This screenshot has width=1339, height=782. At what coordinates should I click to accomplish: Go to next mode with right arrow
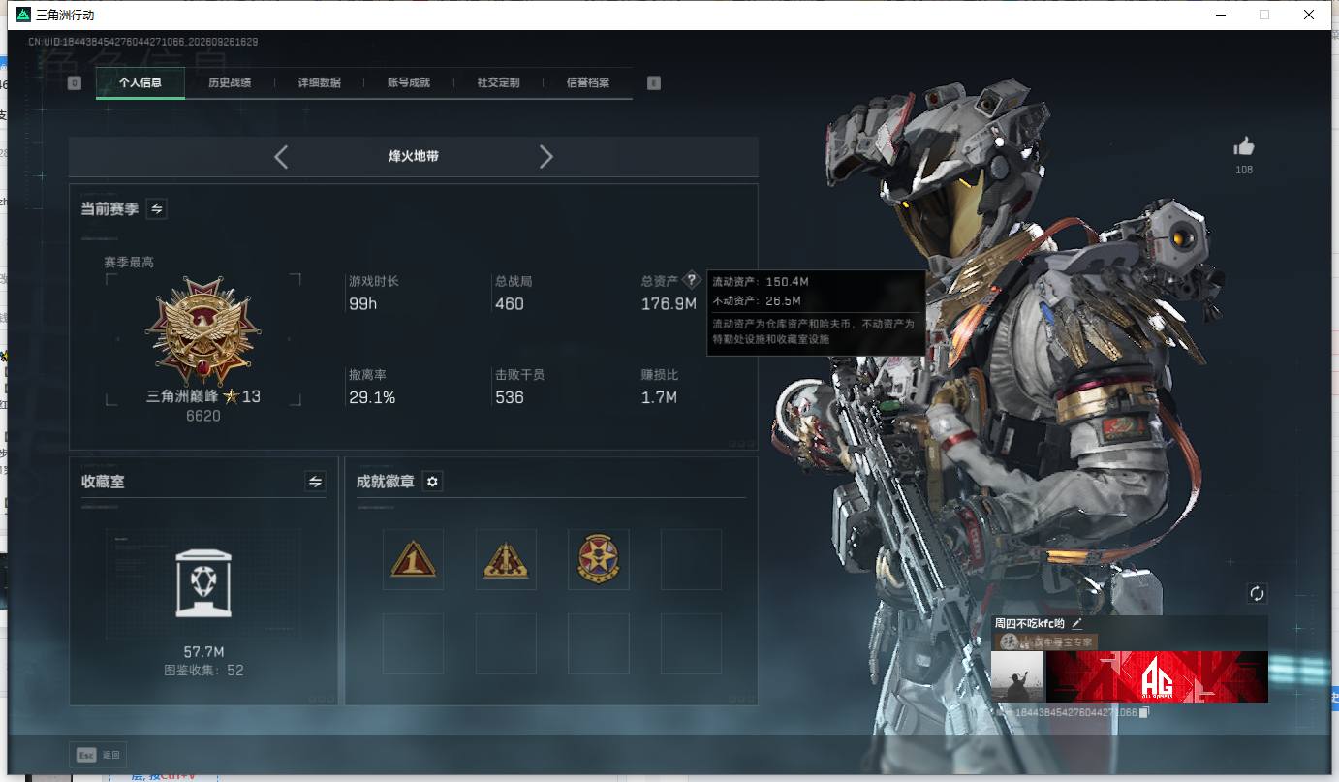click(x=546, y=156)
